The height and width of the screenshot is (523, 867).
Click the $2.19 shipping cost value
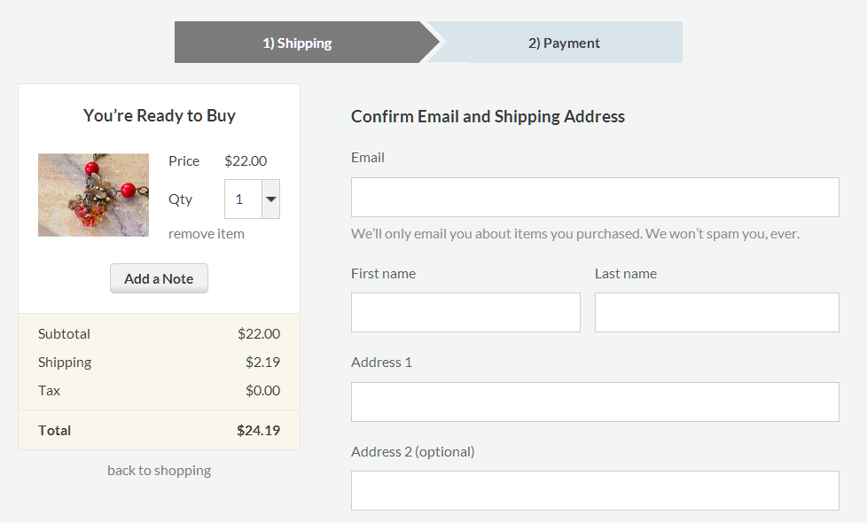click(x=262, y=362)
